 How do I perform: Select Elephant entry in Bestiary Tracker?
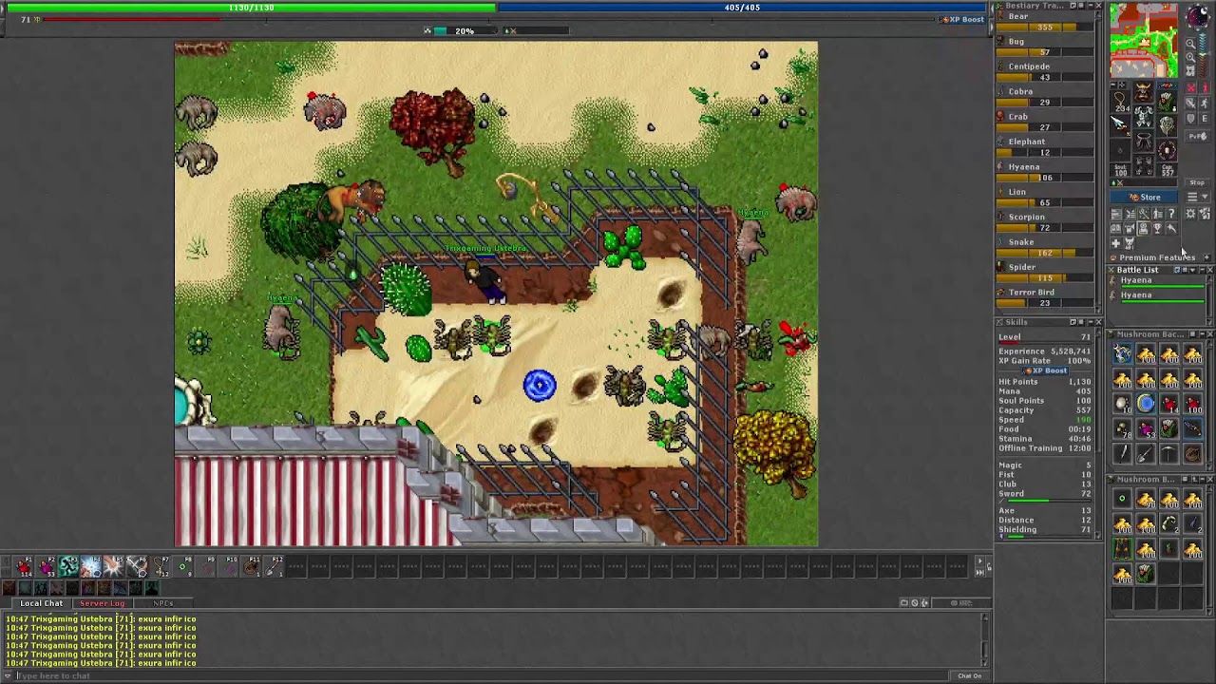pyautogui.click(x=1045, y=146)
